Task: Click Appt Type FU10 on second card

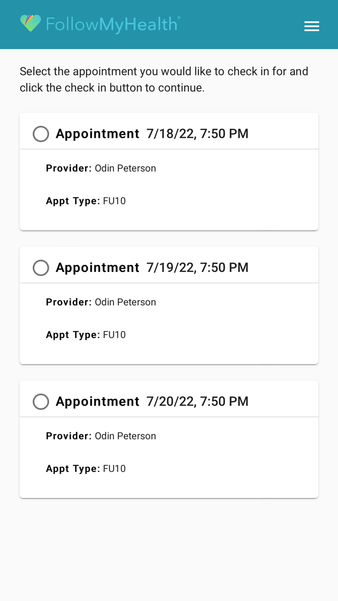Action: coord(85,335)
